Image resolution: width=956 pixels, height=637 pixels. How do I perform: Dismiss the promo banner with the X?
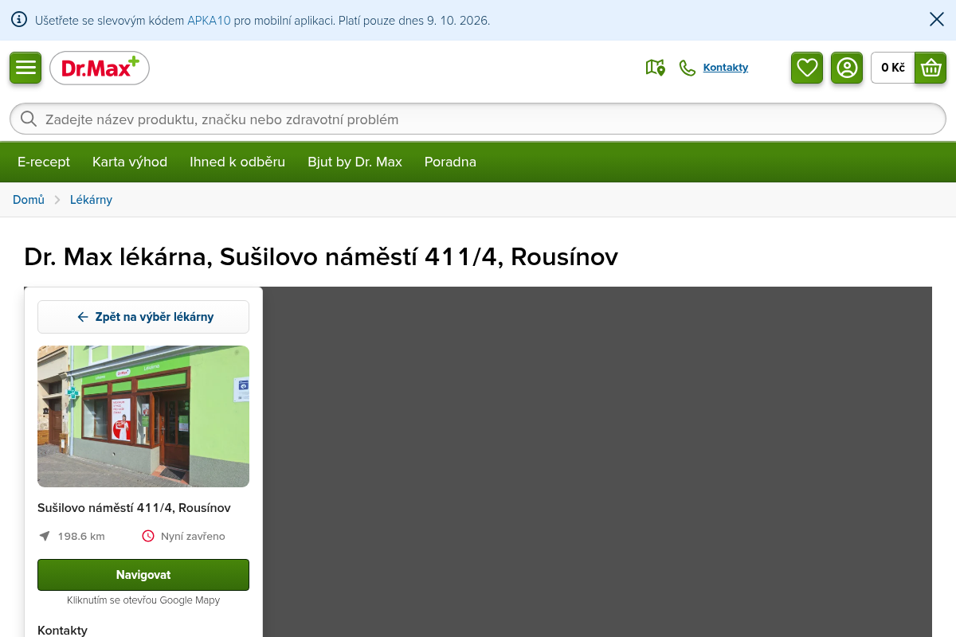(937, 20)
